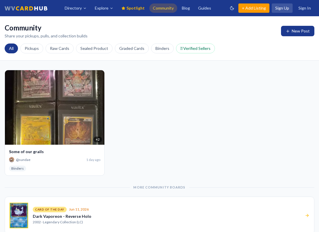Click the Jun 11, 2026 date

79,209
